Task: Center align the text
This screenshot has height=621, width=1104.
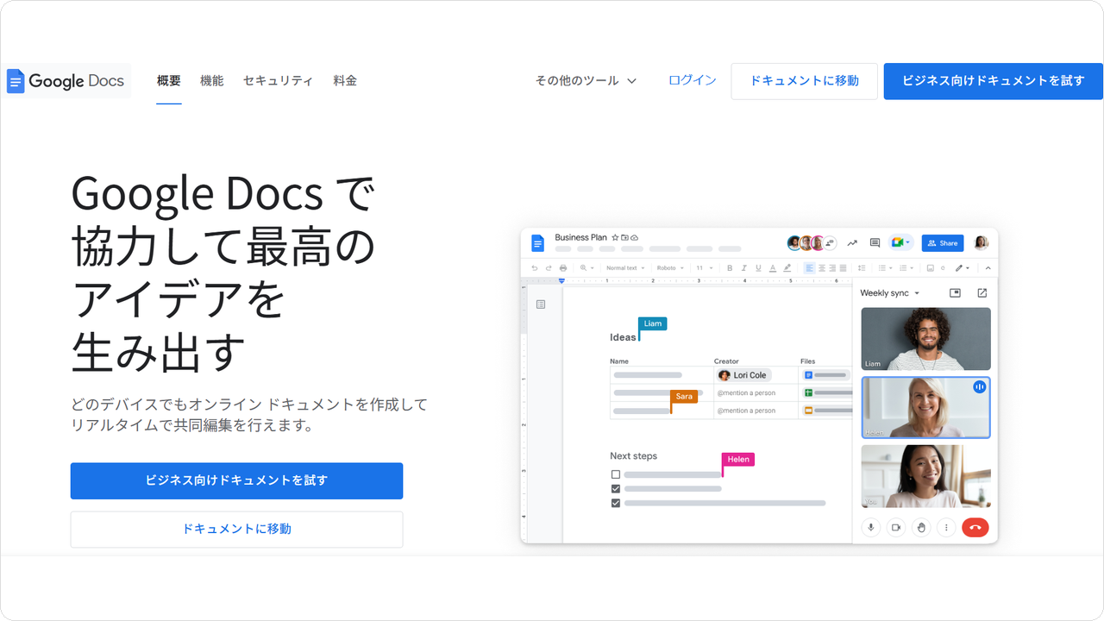Action: (821, 268)
